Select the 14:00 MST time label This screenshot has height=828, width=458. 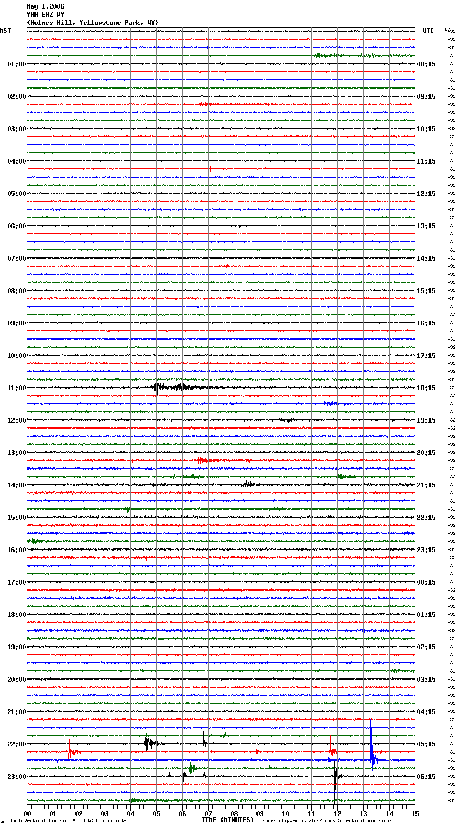pos(16,485)
